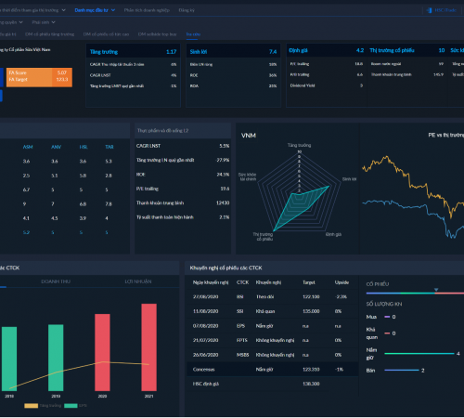Screen dimensions: 464x418
Task: Click the ASM ticker column header
Action: click(28, 147)
